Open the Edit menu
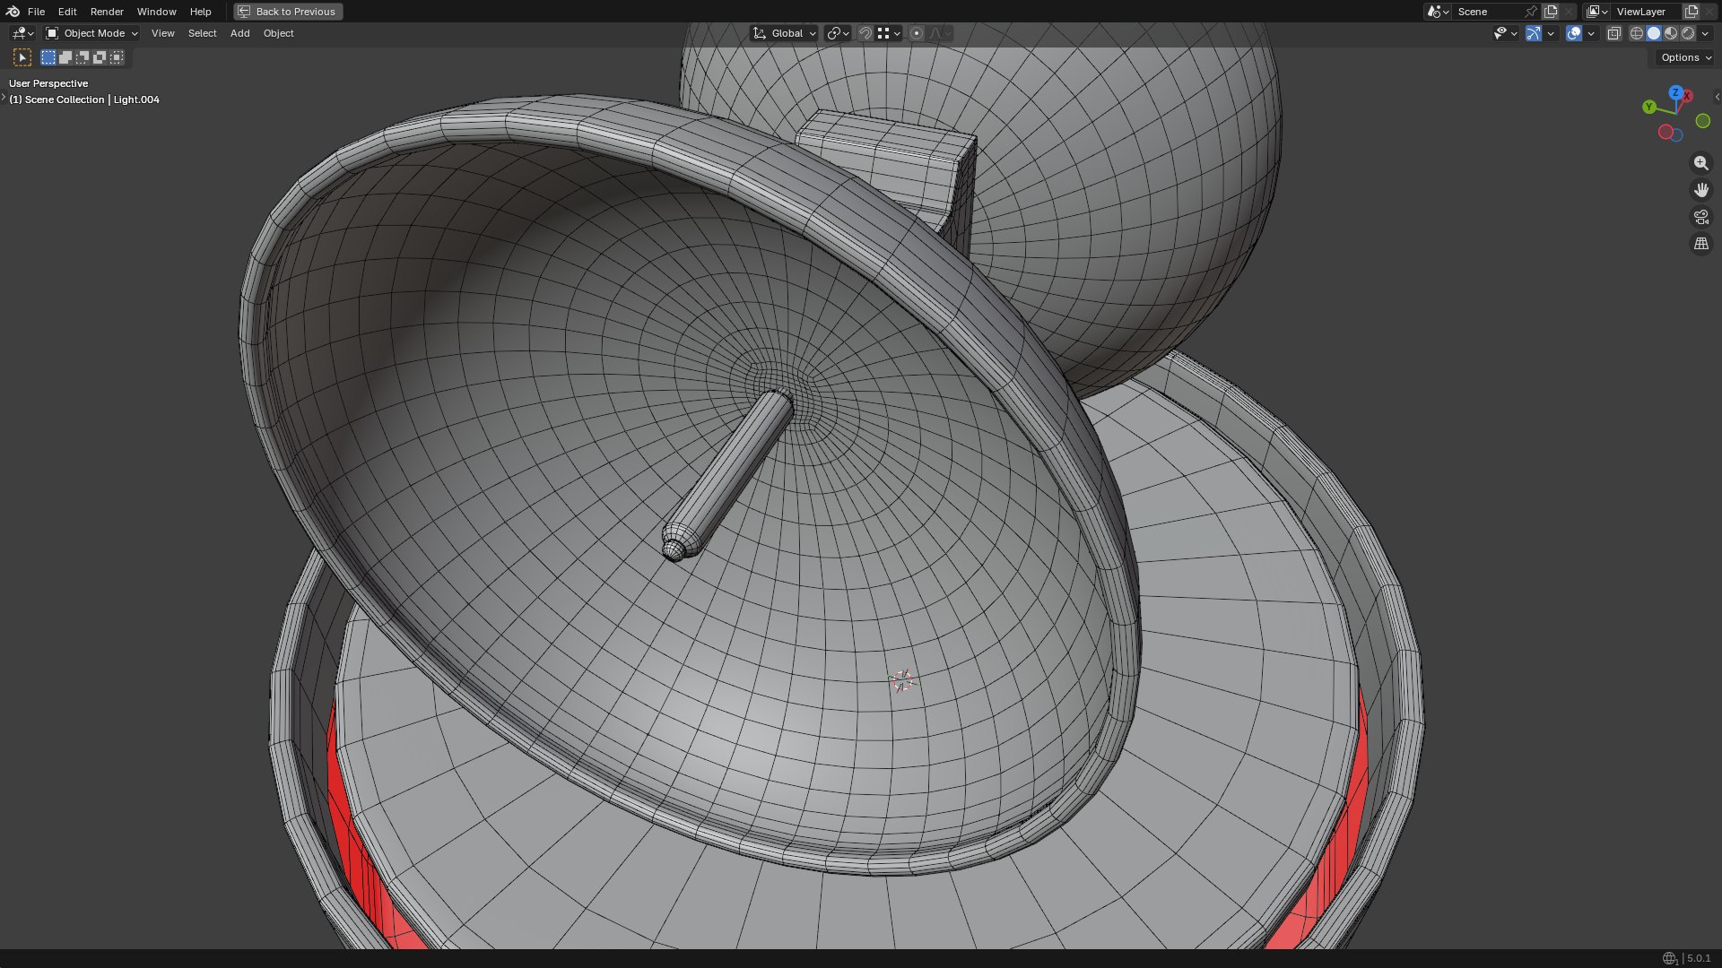1722x968 pixels. coord(67,12)
